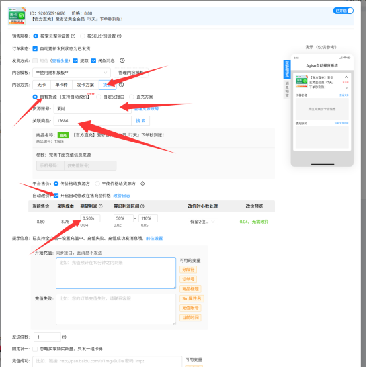Click the 发送倍数 input field
Viewport: 367px width, 367px height.
(x=47, y=337)
